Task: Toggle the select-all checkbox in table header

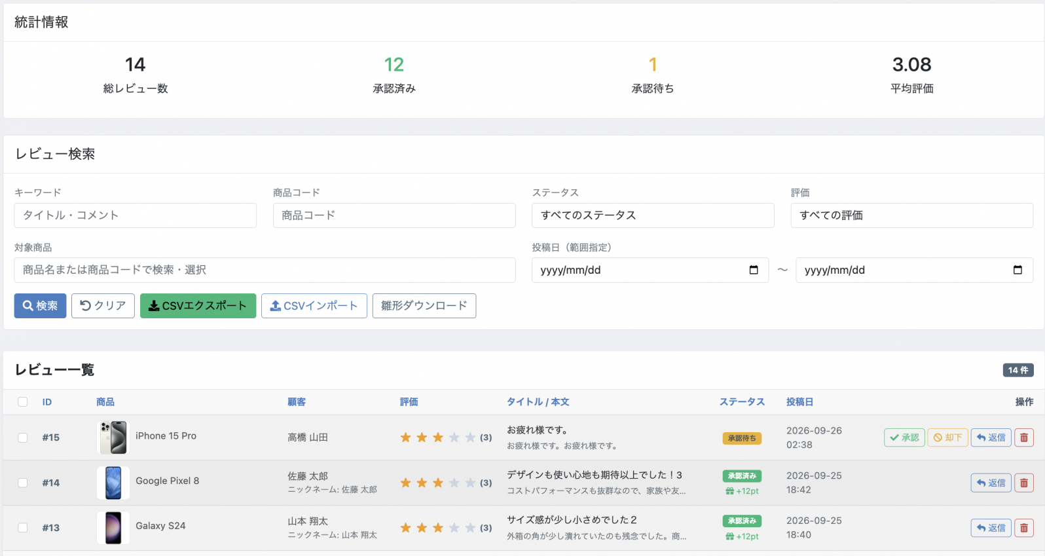Action: tap(23, 402)
